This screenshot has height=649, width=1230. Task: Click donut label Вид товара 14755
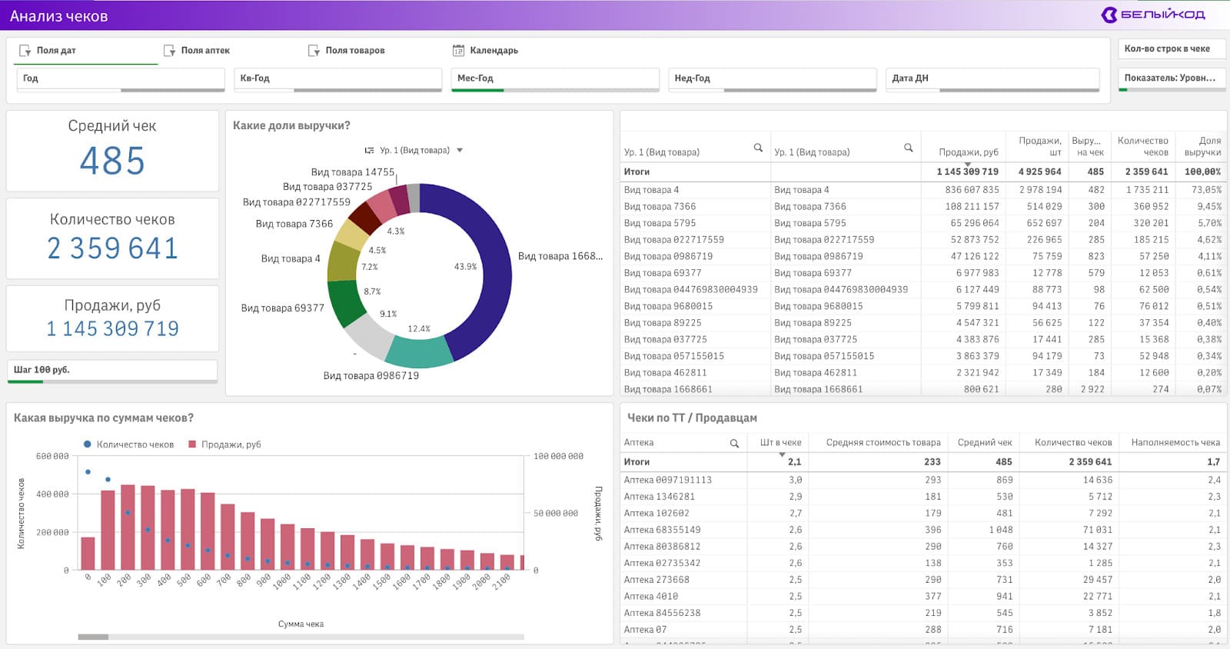352,172
